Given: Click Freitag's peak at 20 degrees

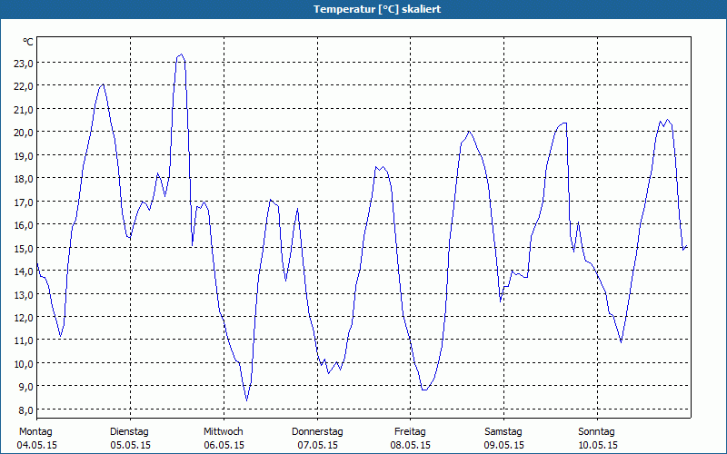Looking at the screenshot, I should [x=469, y=132].
